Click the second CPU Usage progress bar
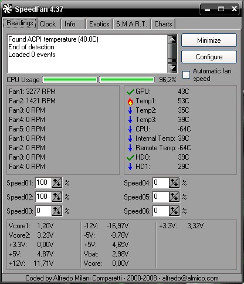The image size is (244, 284). click(x=127, y=80)
